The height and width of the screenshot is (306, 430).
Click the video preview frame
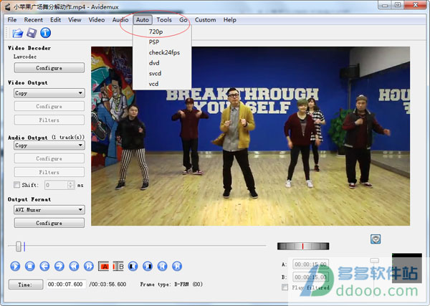click(x=250, y=136)
